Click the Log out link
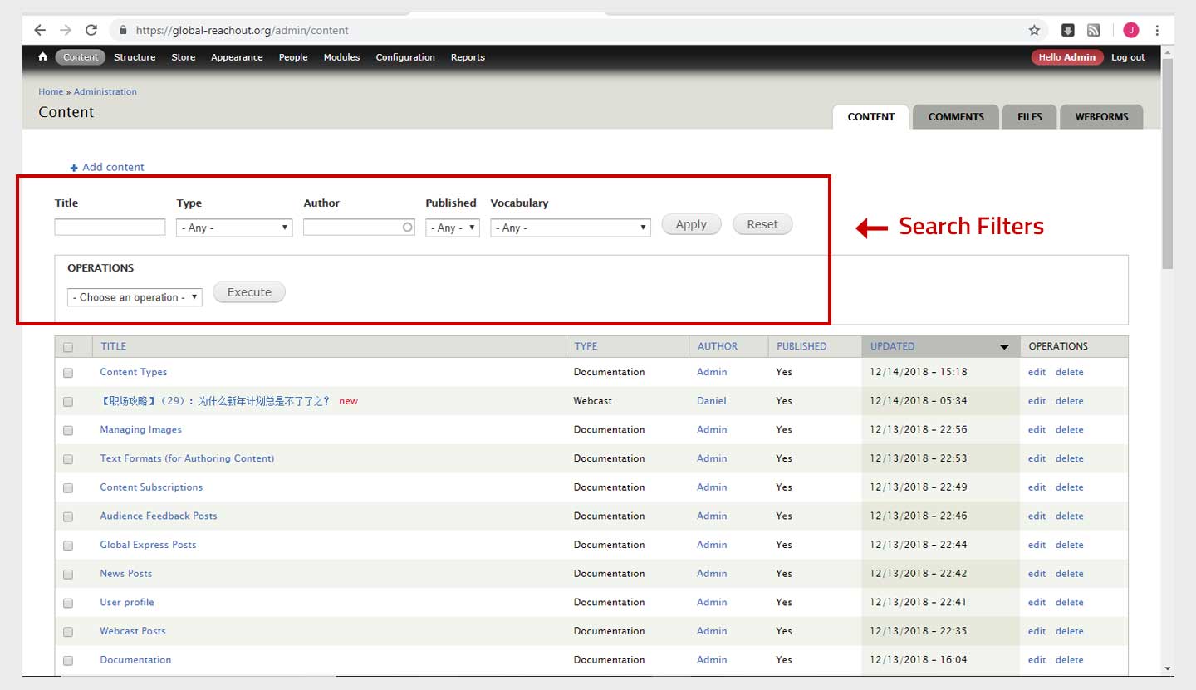Viewport: 1196px width, 690px height. [x=1128, y=57]
